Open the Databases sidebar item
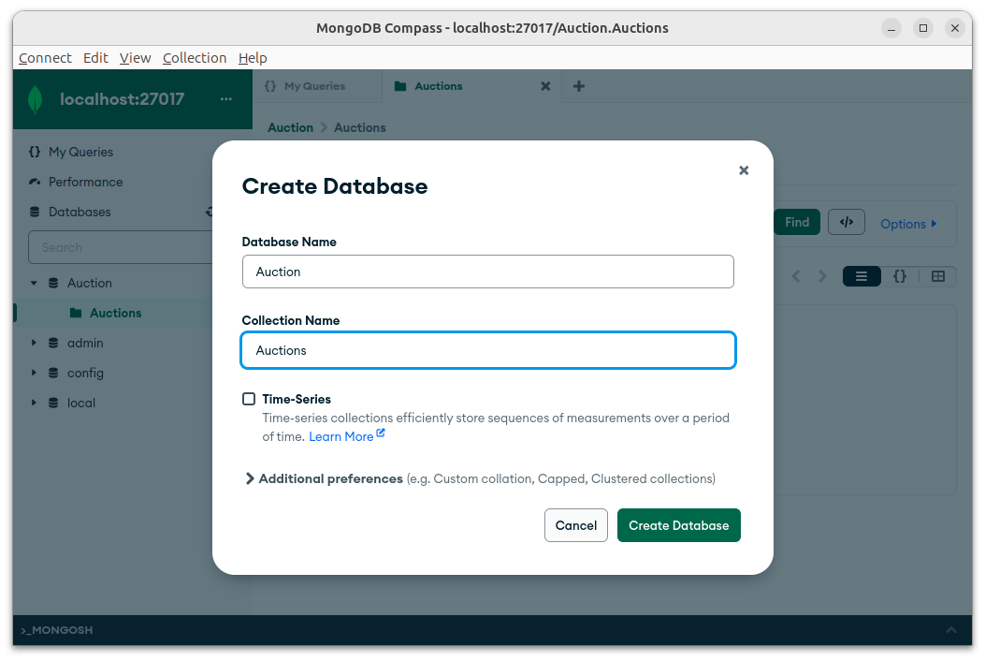 pyautogui.click(x=80, y=212)
